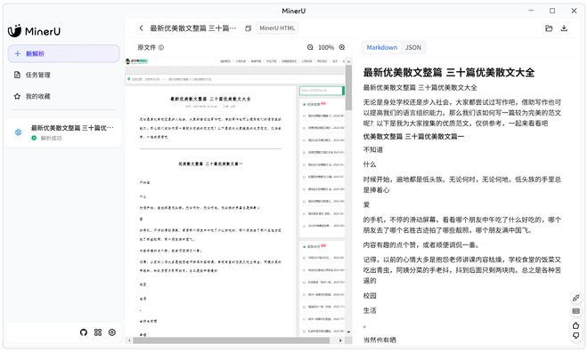Click the preview page title 最新优美散文整篇

pyautogui.click(x=210, y=100)
